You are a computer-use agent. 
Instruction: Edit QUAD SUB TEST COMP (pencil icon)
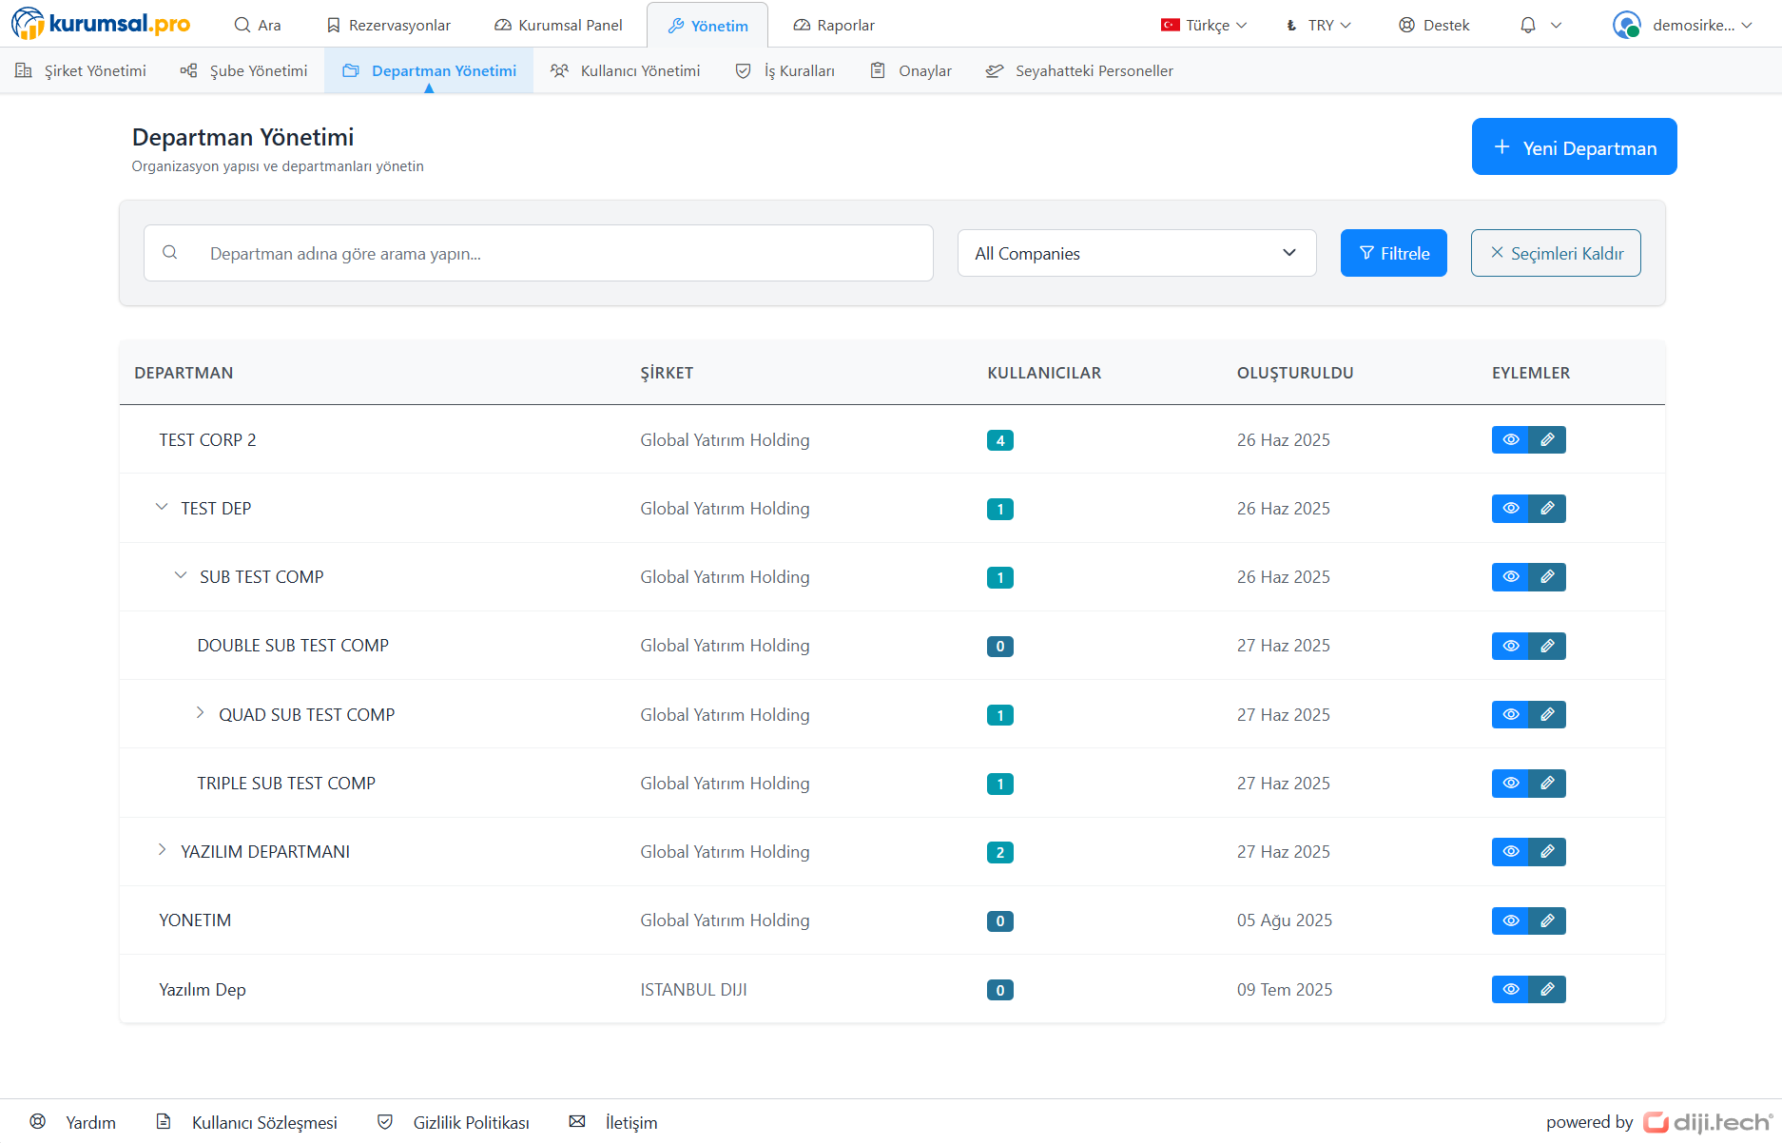point(1547,714)
